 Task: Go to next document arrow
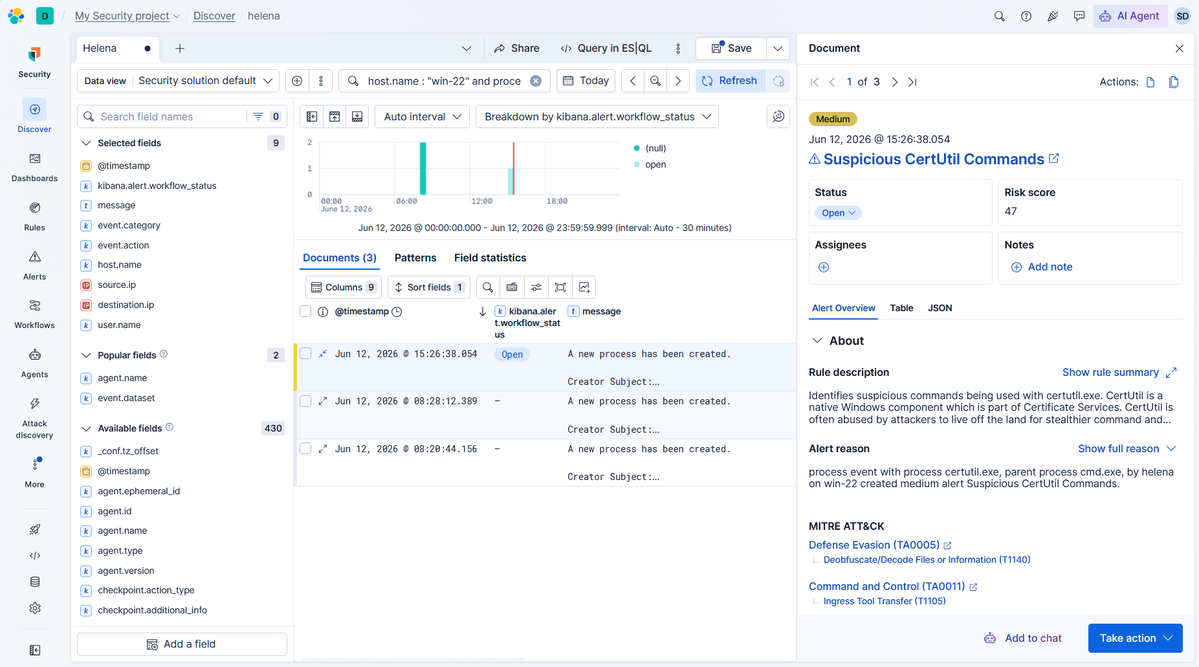[x=894, y=82]
